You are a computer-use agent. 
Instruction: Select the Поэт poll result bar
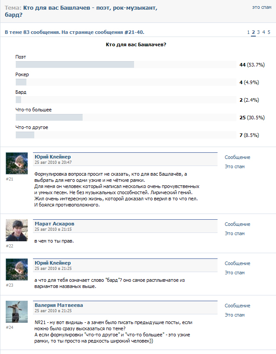click(126, 65)
